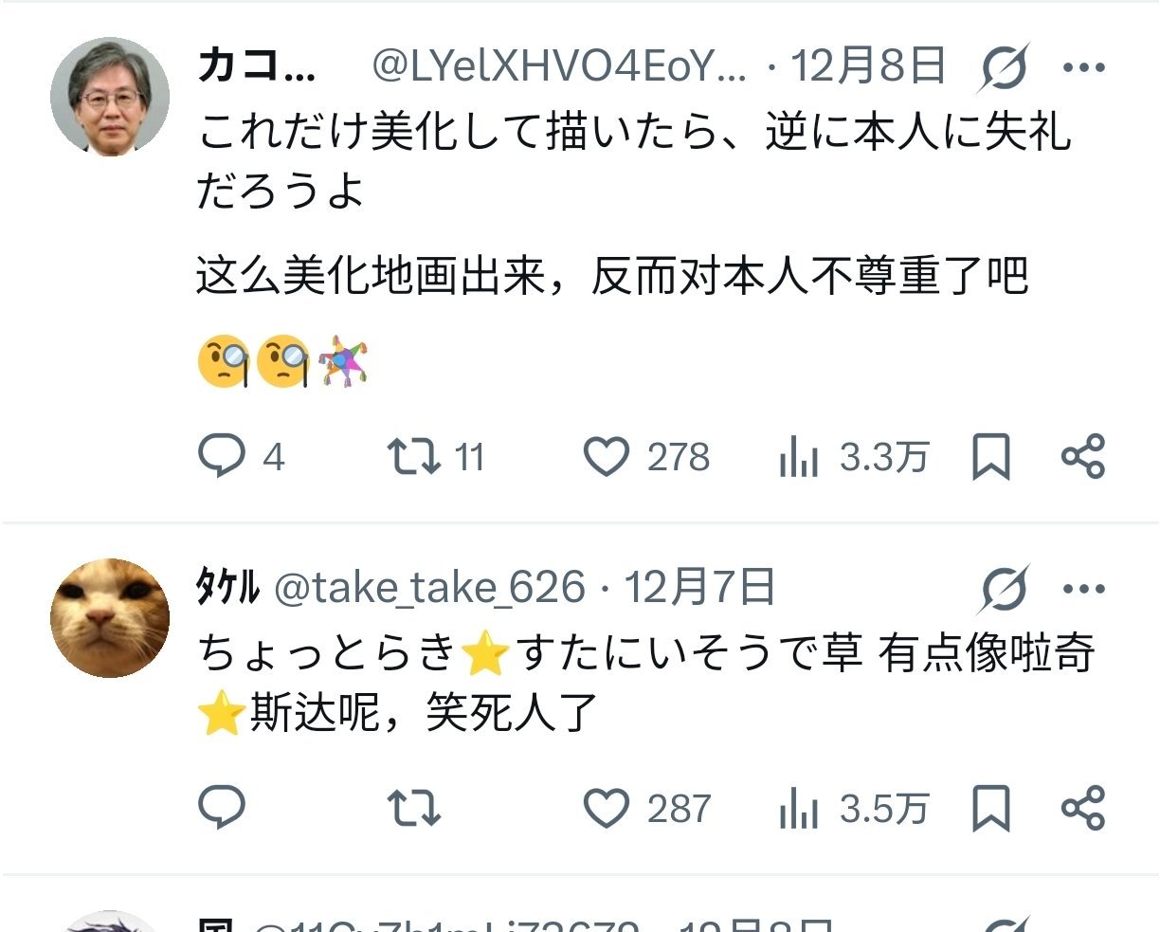Open the cat avatar profile picture
Viewport: 1160px width, 932px height.
point(110,618)
